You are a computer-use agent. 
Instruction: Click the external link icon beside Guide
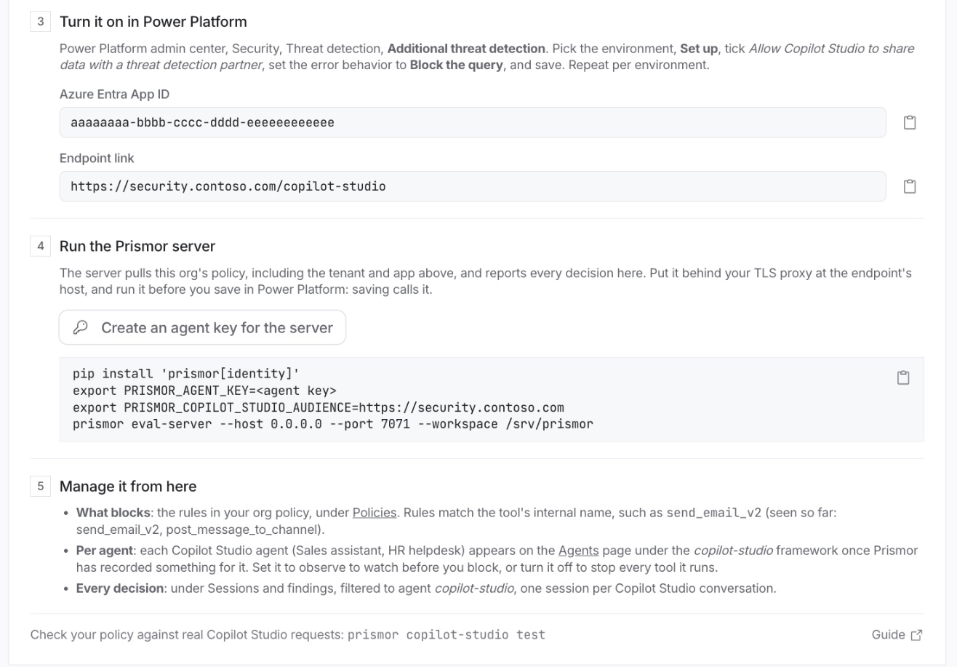(916, 635)
